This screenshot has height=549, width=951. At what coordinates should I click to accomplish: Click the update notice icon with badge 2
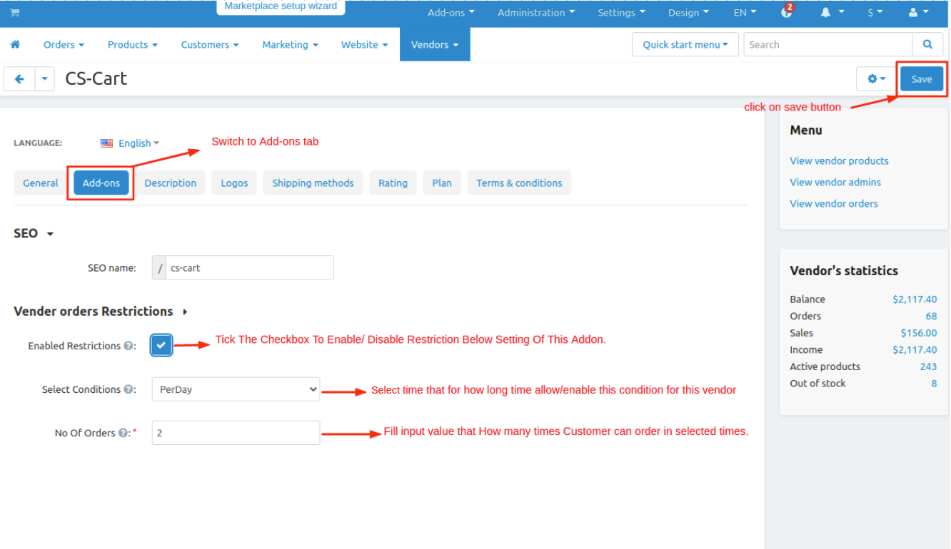click(x=787, y=12)
